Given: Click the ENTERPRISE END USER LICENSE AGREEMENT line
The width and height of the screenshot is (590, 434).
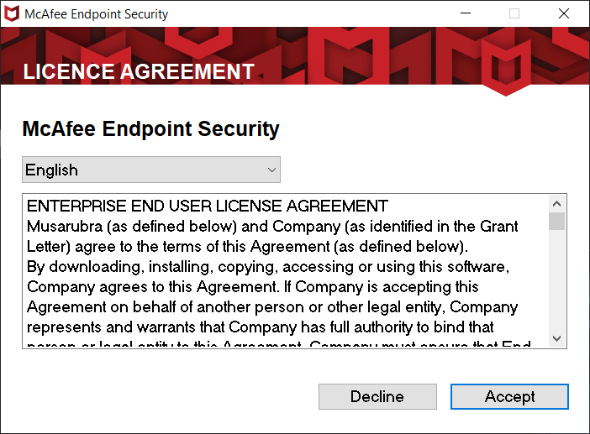Looking at the screenshot, I should pos(208,206).
